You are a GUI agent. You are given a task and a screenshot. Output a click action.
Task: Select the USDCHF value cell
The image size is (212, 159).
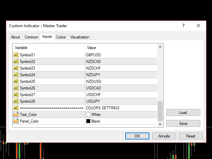(121, 95)
